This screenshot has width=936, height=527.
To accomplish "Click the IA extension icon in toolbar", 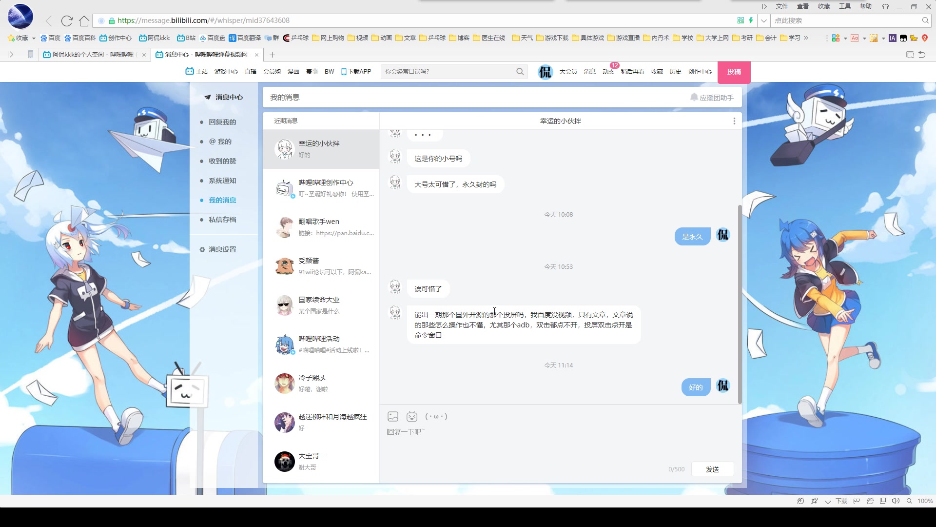I will 892,38.
